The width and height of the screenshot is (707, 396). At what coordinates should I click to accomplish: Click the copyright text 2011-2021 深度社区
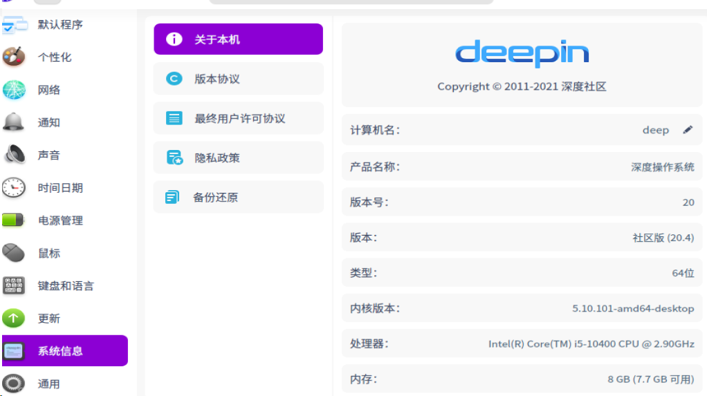(x=522, y=86)
